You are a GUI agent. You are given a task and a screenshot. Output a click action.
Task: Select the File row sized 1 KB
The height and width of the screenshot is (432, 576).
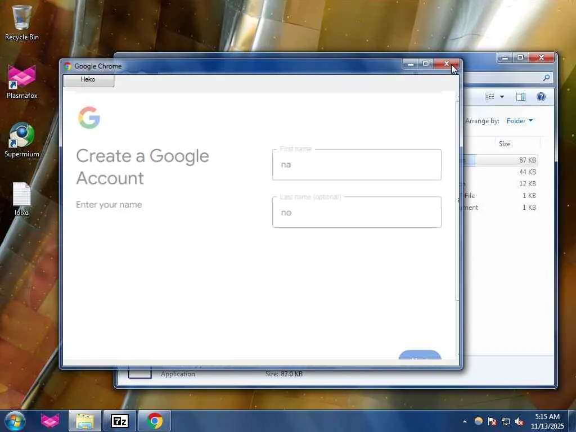[x=500, y=195]
